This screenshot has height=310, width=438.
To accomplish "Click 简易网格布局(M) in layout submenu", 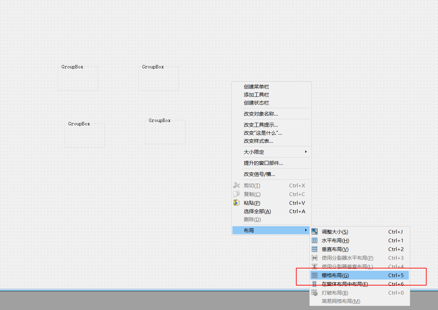I will click(x=341, y=301).
